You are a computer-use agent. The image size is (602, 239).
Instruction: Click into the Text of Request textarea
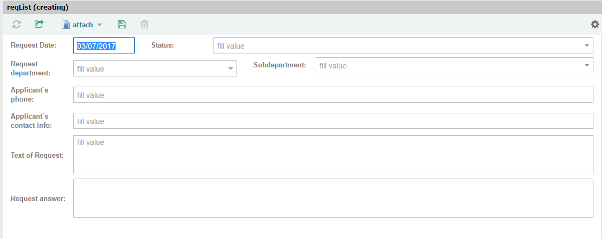pos(333,155)
